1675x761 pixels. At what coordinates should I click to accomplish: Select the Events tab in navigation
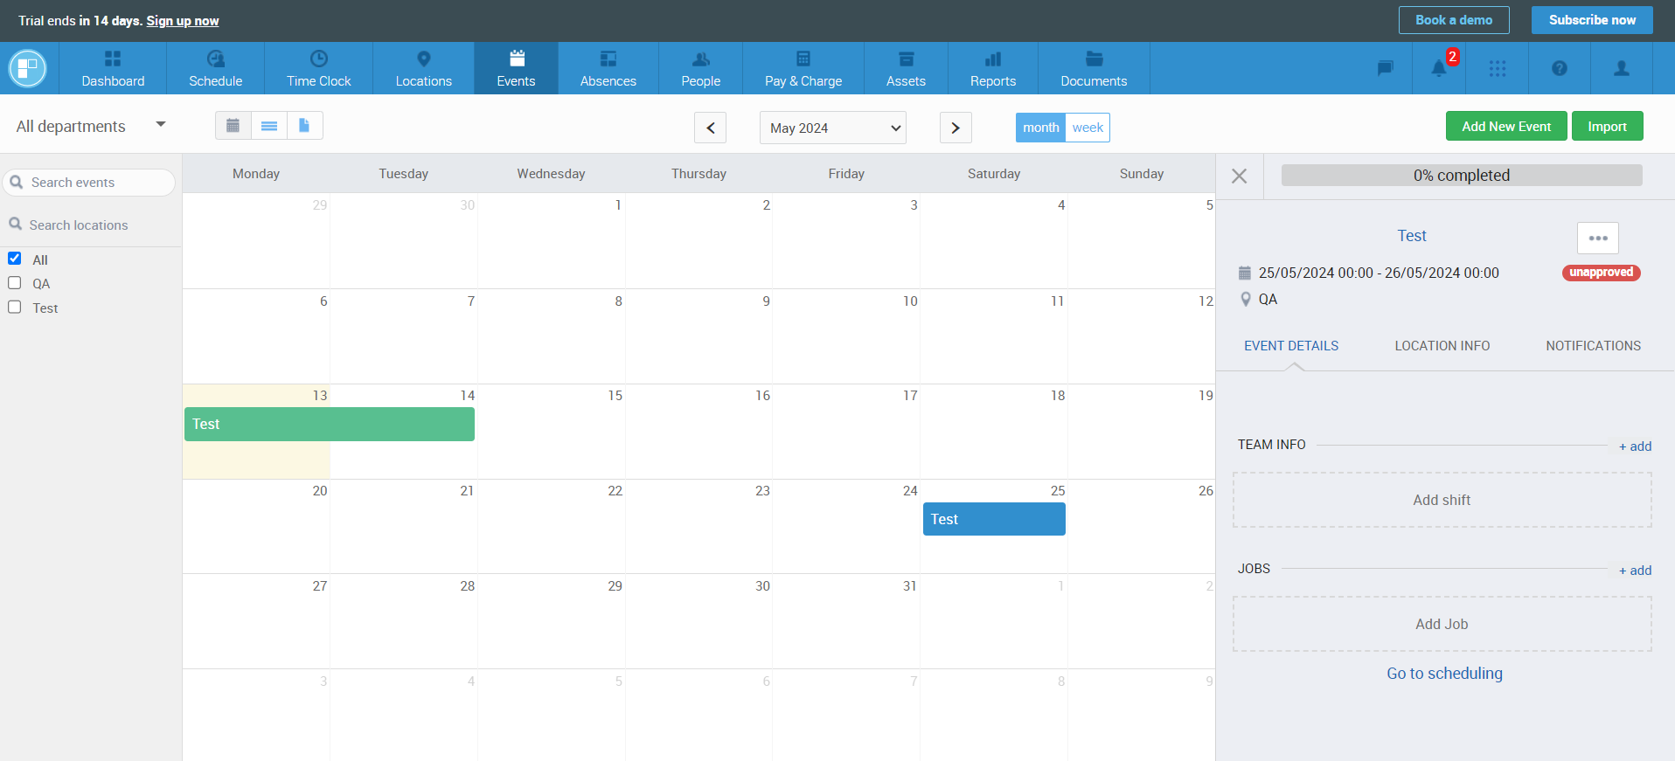[516, 68]
